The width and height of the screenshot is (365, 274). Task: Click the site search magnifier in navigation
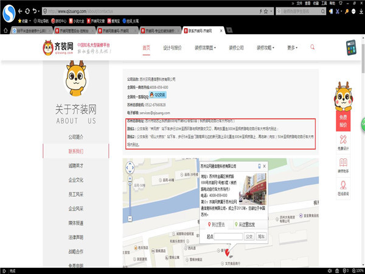click(x=312, y=47)
